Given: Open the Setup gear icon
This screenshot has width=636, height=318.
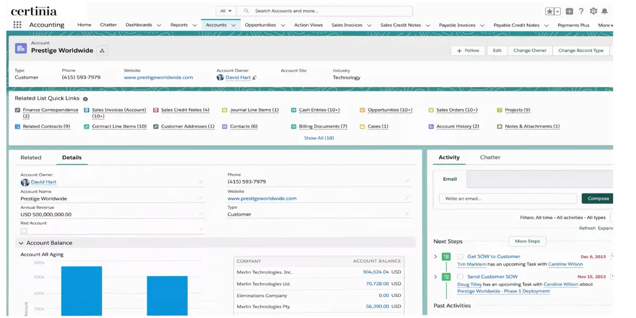Looking at the screenshot, I should pyautogui.click(x=593, y=11).
